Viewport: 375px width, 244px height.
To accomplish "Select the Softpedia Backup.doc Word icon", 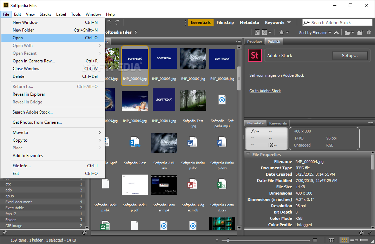I will (192, 142).
